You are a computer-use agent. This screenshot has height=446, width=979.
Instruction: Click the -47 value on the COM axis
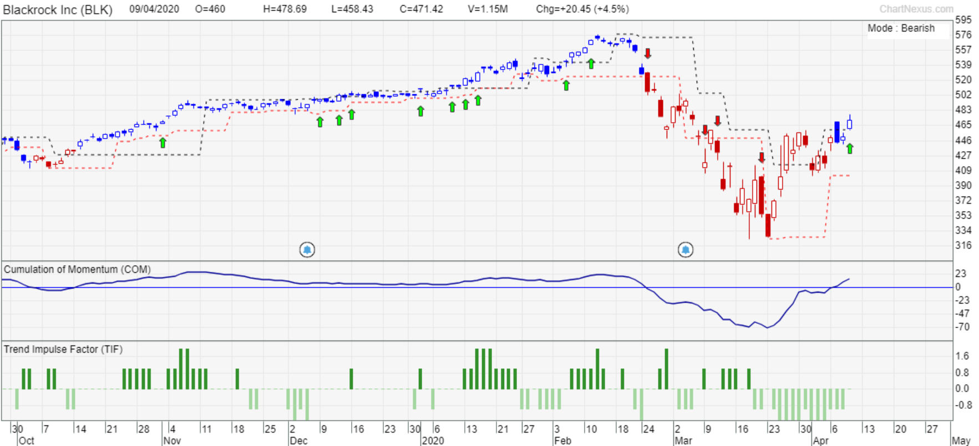point(962,313)
